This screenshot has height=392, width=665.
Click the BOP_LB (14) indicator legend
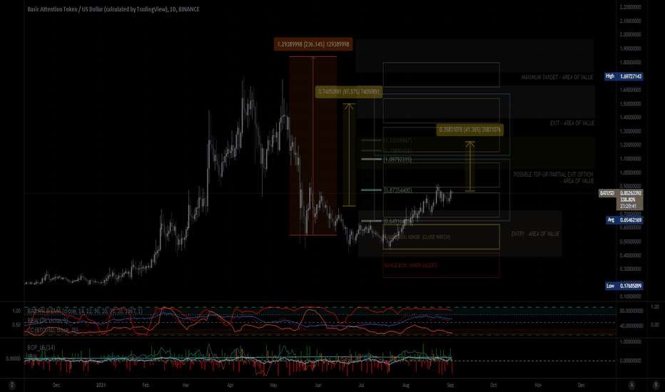(x=41, y=348)
